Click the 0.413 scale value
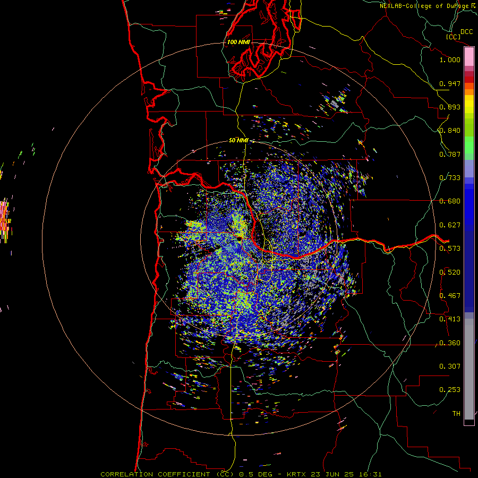Screen dimensions: 478x478 450,319
